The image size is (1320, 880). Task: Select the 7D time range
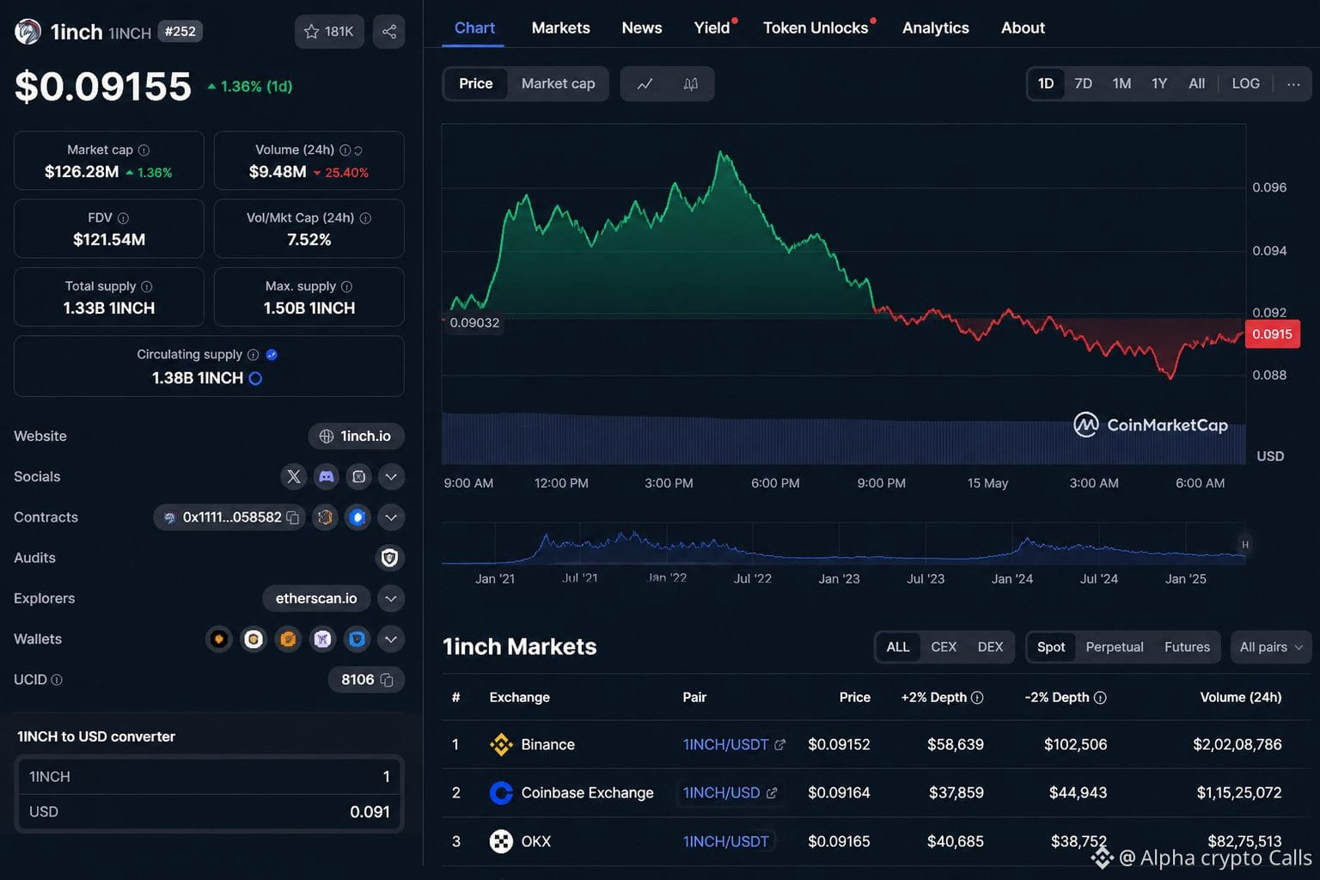point(1083,84)
